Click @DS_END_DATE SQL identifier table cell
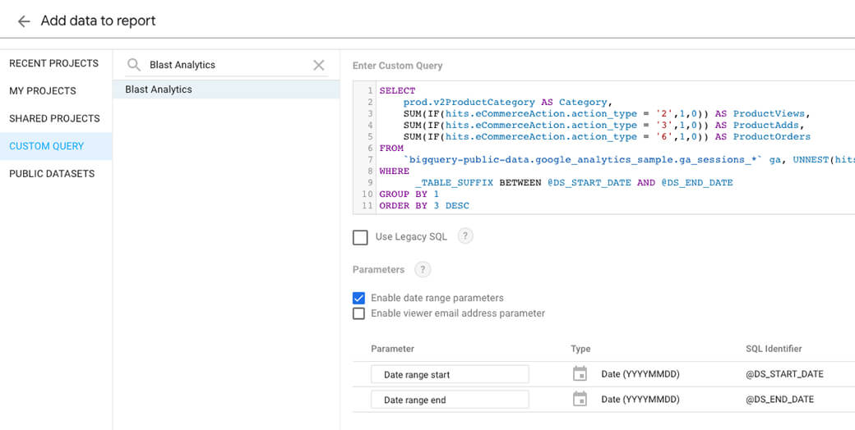 pos(779,399)
